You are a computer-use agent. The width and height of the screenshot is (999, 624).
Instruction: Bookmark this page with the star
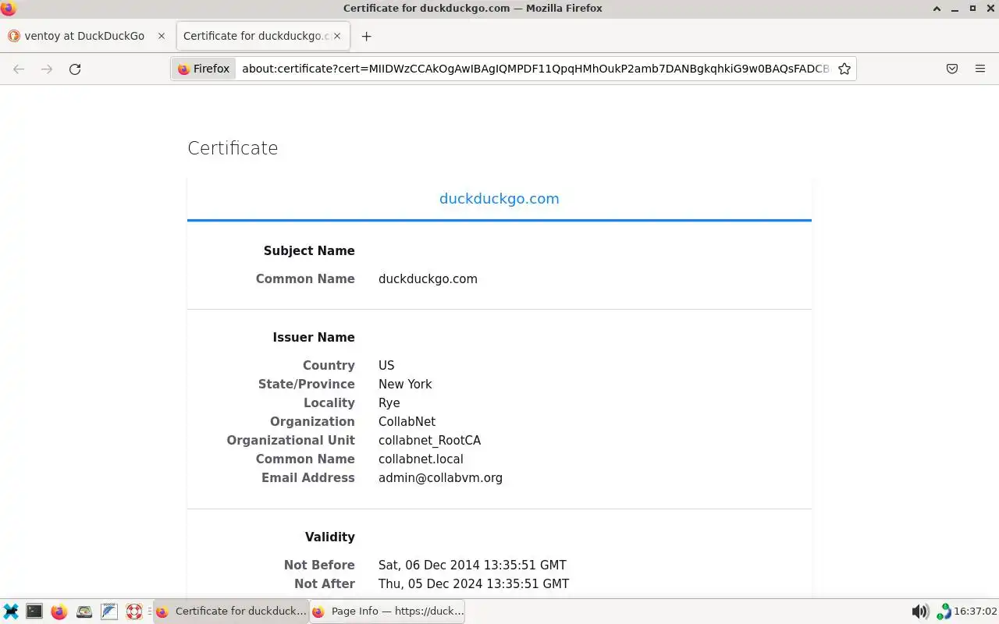844,69
